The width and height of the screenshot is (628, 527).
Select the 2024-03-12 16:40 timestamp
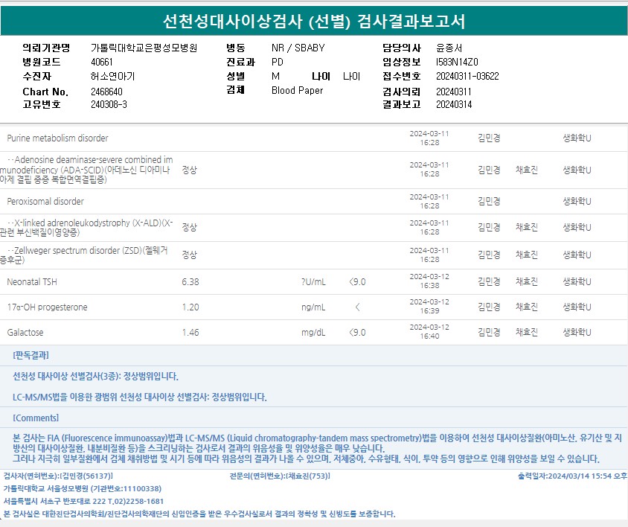point(429,331)
